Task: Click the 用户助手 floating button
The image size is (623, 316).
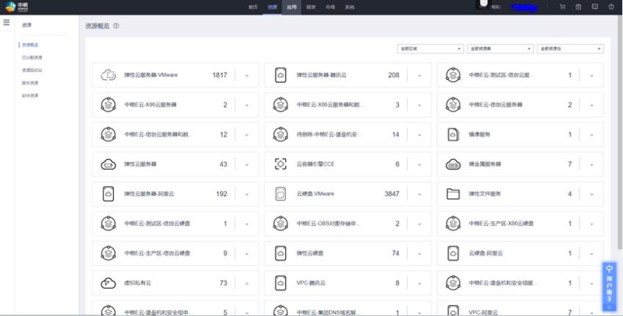Action: pyautogui.click(x=609, y=287)
